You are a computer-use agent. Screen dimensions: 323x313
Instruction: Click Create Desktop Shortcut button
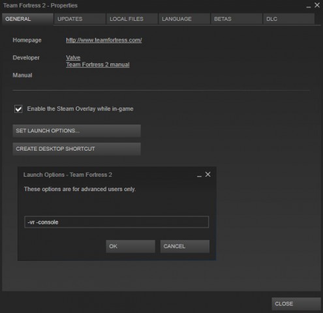pyautogui.click(x=76, y=149)
